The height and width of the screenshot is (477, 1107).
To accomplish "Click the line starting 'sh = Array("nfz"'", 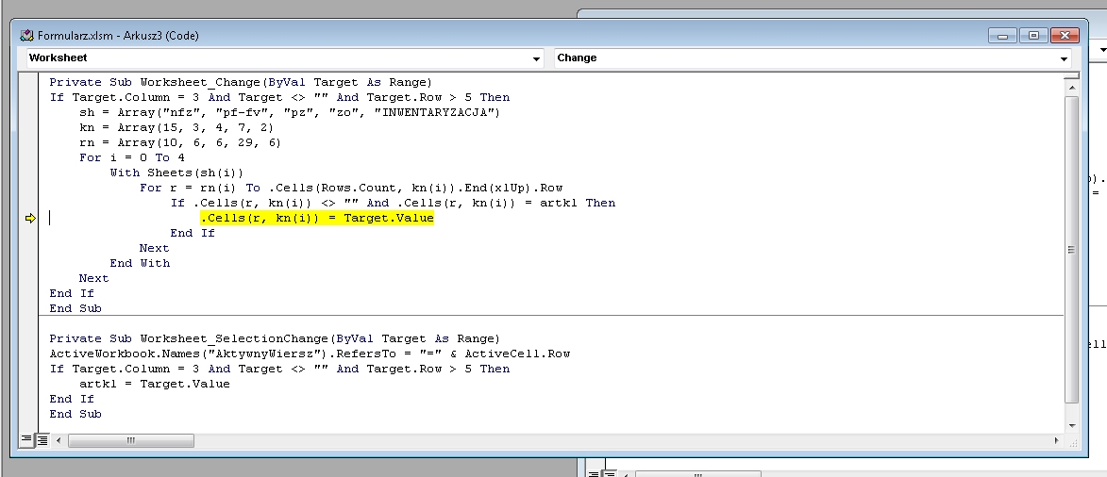I will (x=290, y=112).
